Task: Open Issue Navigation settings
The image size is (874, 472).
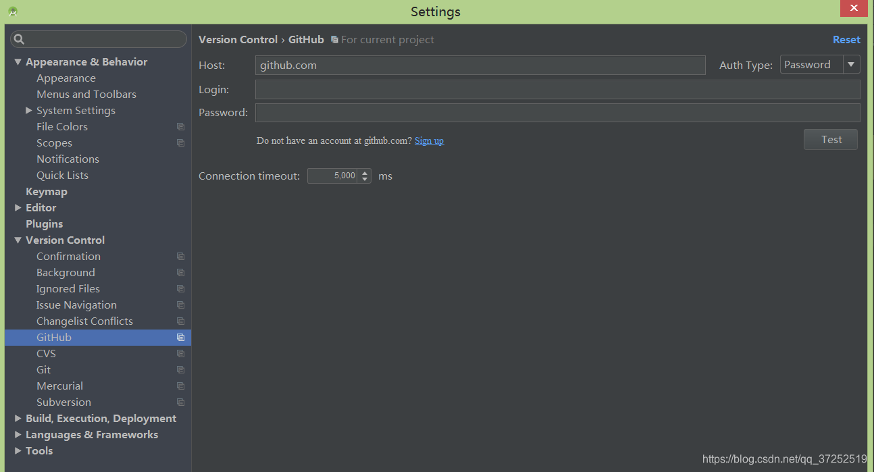Action: (76, 305)
